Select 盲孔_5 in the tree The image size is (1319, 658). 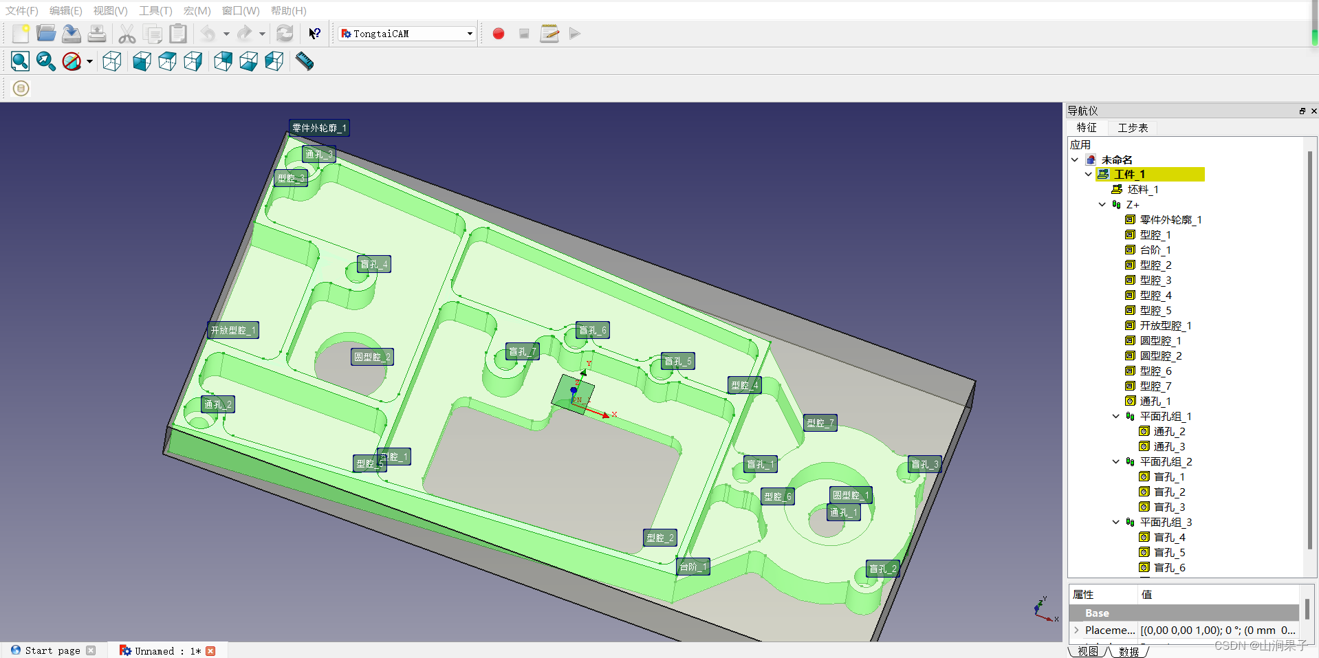point(1169,553)
